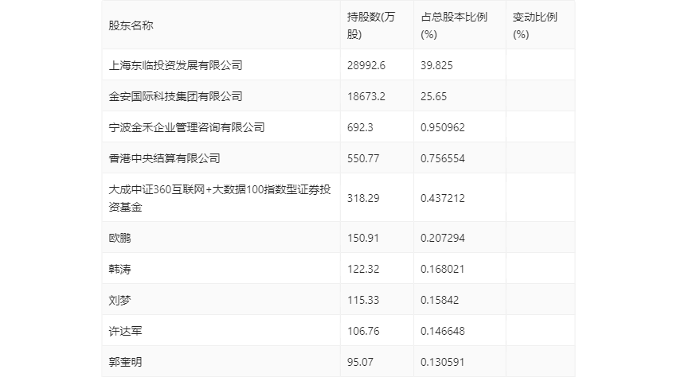677x377 pixels.
Task: Click holding value 106.76
Action: click(x=363, y=331)
